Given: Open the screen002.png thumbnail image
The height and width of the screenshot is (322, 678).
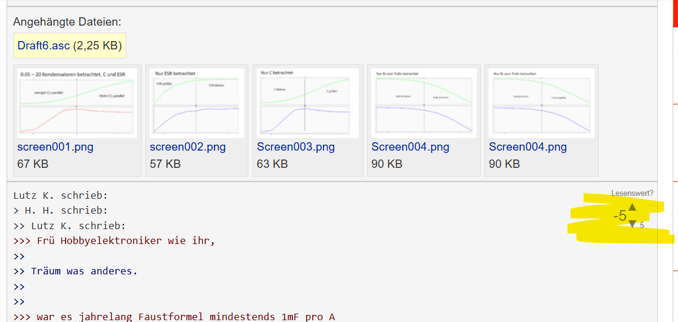Looking at the screenshot, I should (197, 102).
